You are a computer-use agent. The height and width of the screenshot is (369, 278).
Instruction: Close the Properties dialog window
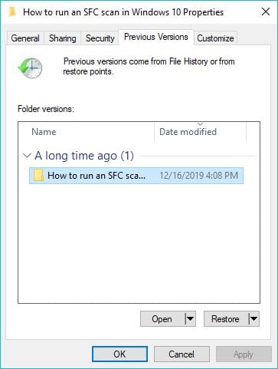pyautogui.click(x=266, y=12)
